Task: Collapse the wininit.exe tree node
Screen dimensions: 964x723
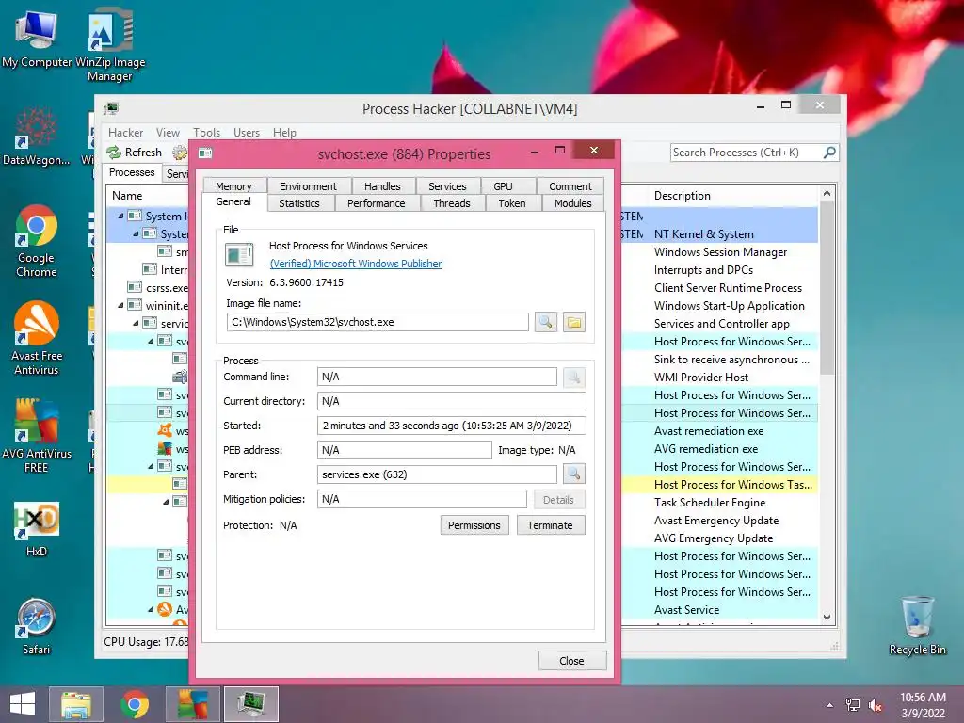Action: pos(120,305)
